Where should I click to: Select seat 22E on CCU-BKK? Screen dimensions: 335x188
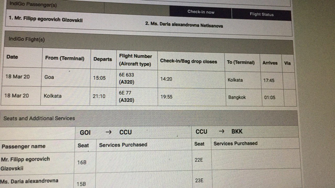pos(199,160)
